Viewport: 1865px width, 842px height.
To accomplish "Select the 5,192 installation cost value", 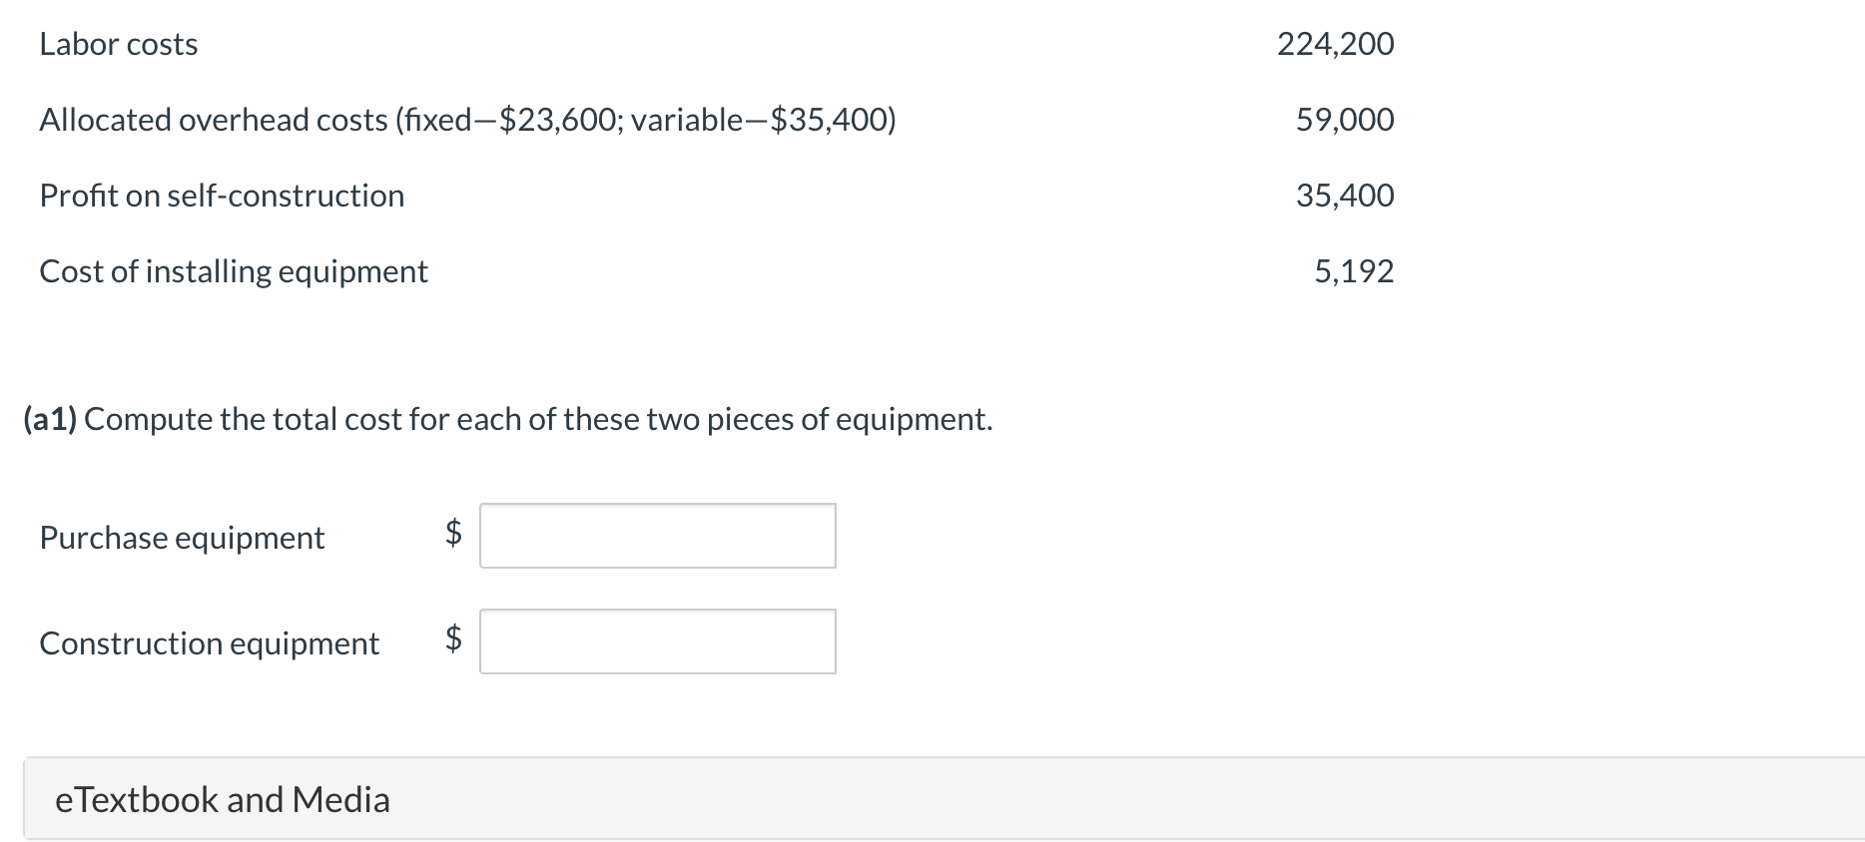I will click(1354, 271).
